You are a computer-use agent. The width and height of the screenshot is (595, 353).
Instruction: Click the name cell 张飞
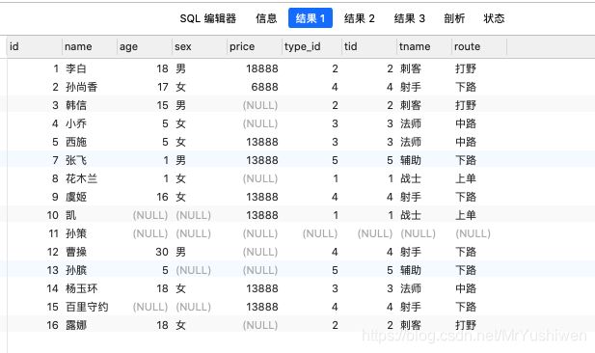(76, 160)
